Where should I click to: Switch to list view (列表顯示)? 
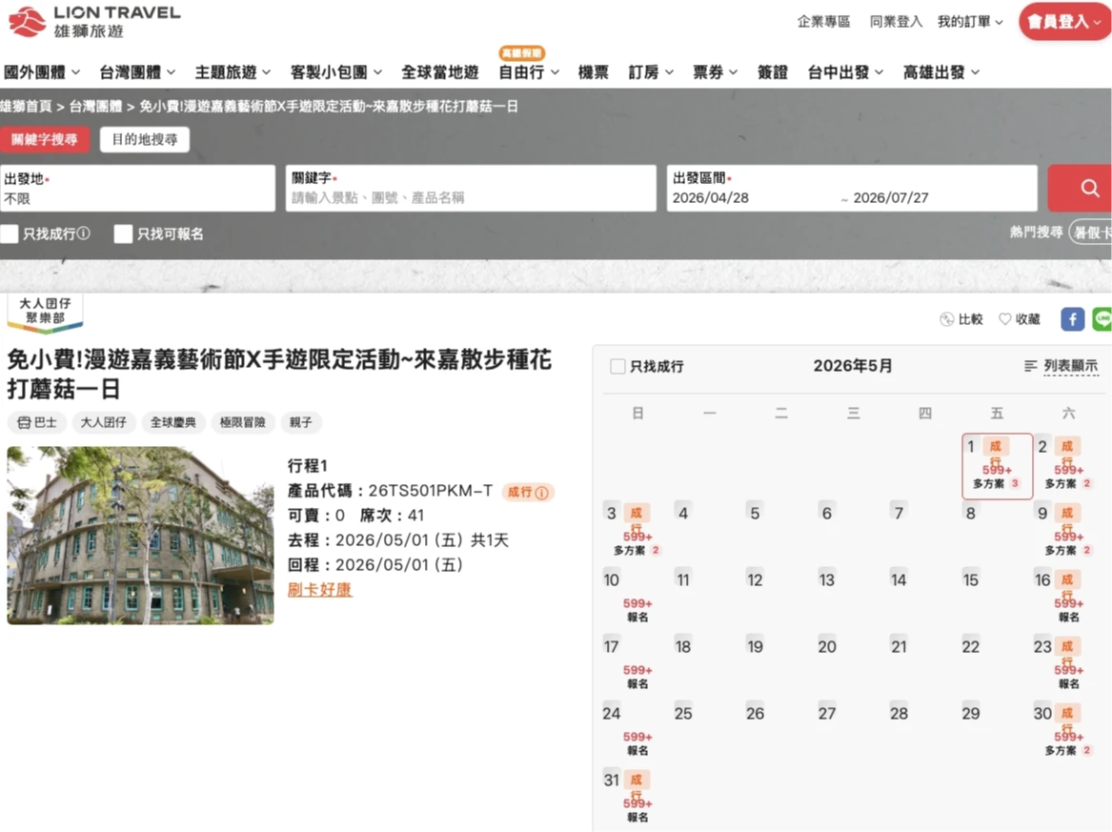coord(1061,366)
